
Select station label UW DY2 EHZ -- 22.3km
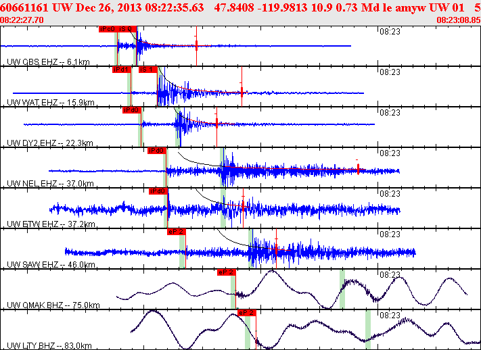click(49, 143)
